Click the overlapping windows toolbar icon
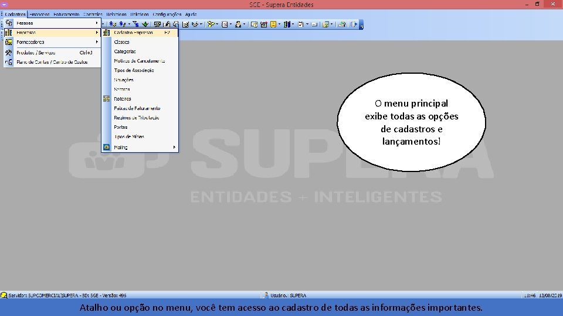 tap(175, 25)
